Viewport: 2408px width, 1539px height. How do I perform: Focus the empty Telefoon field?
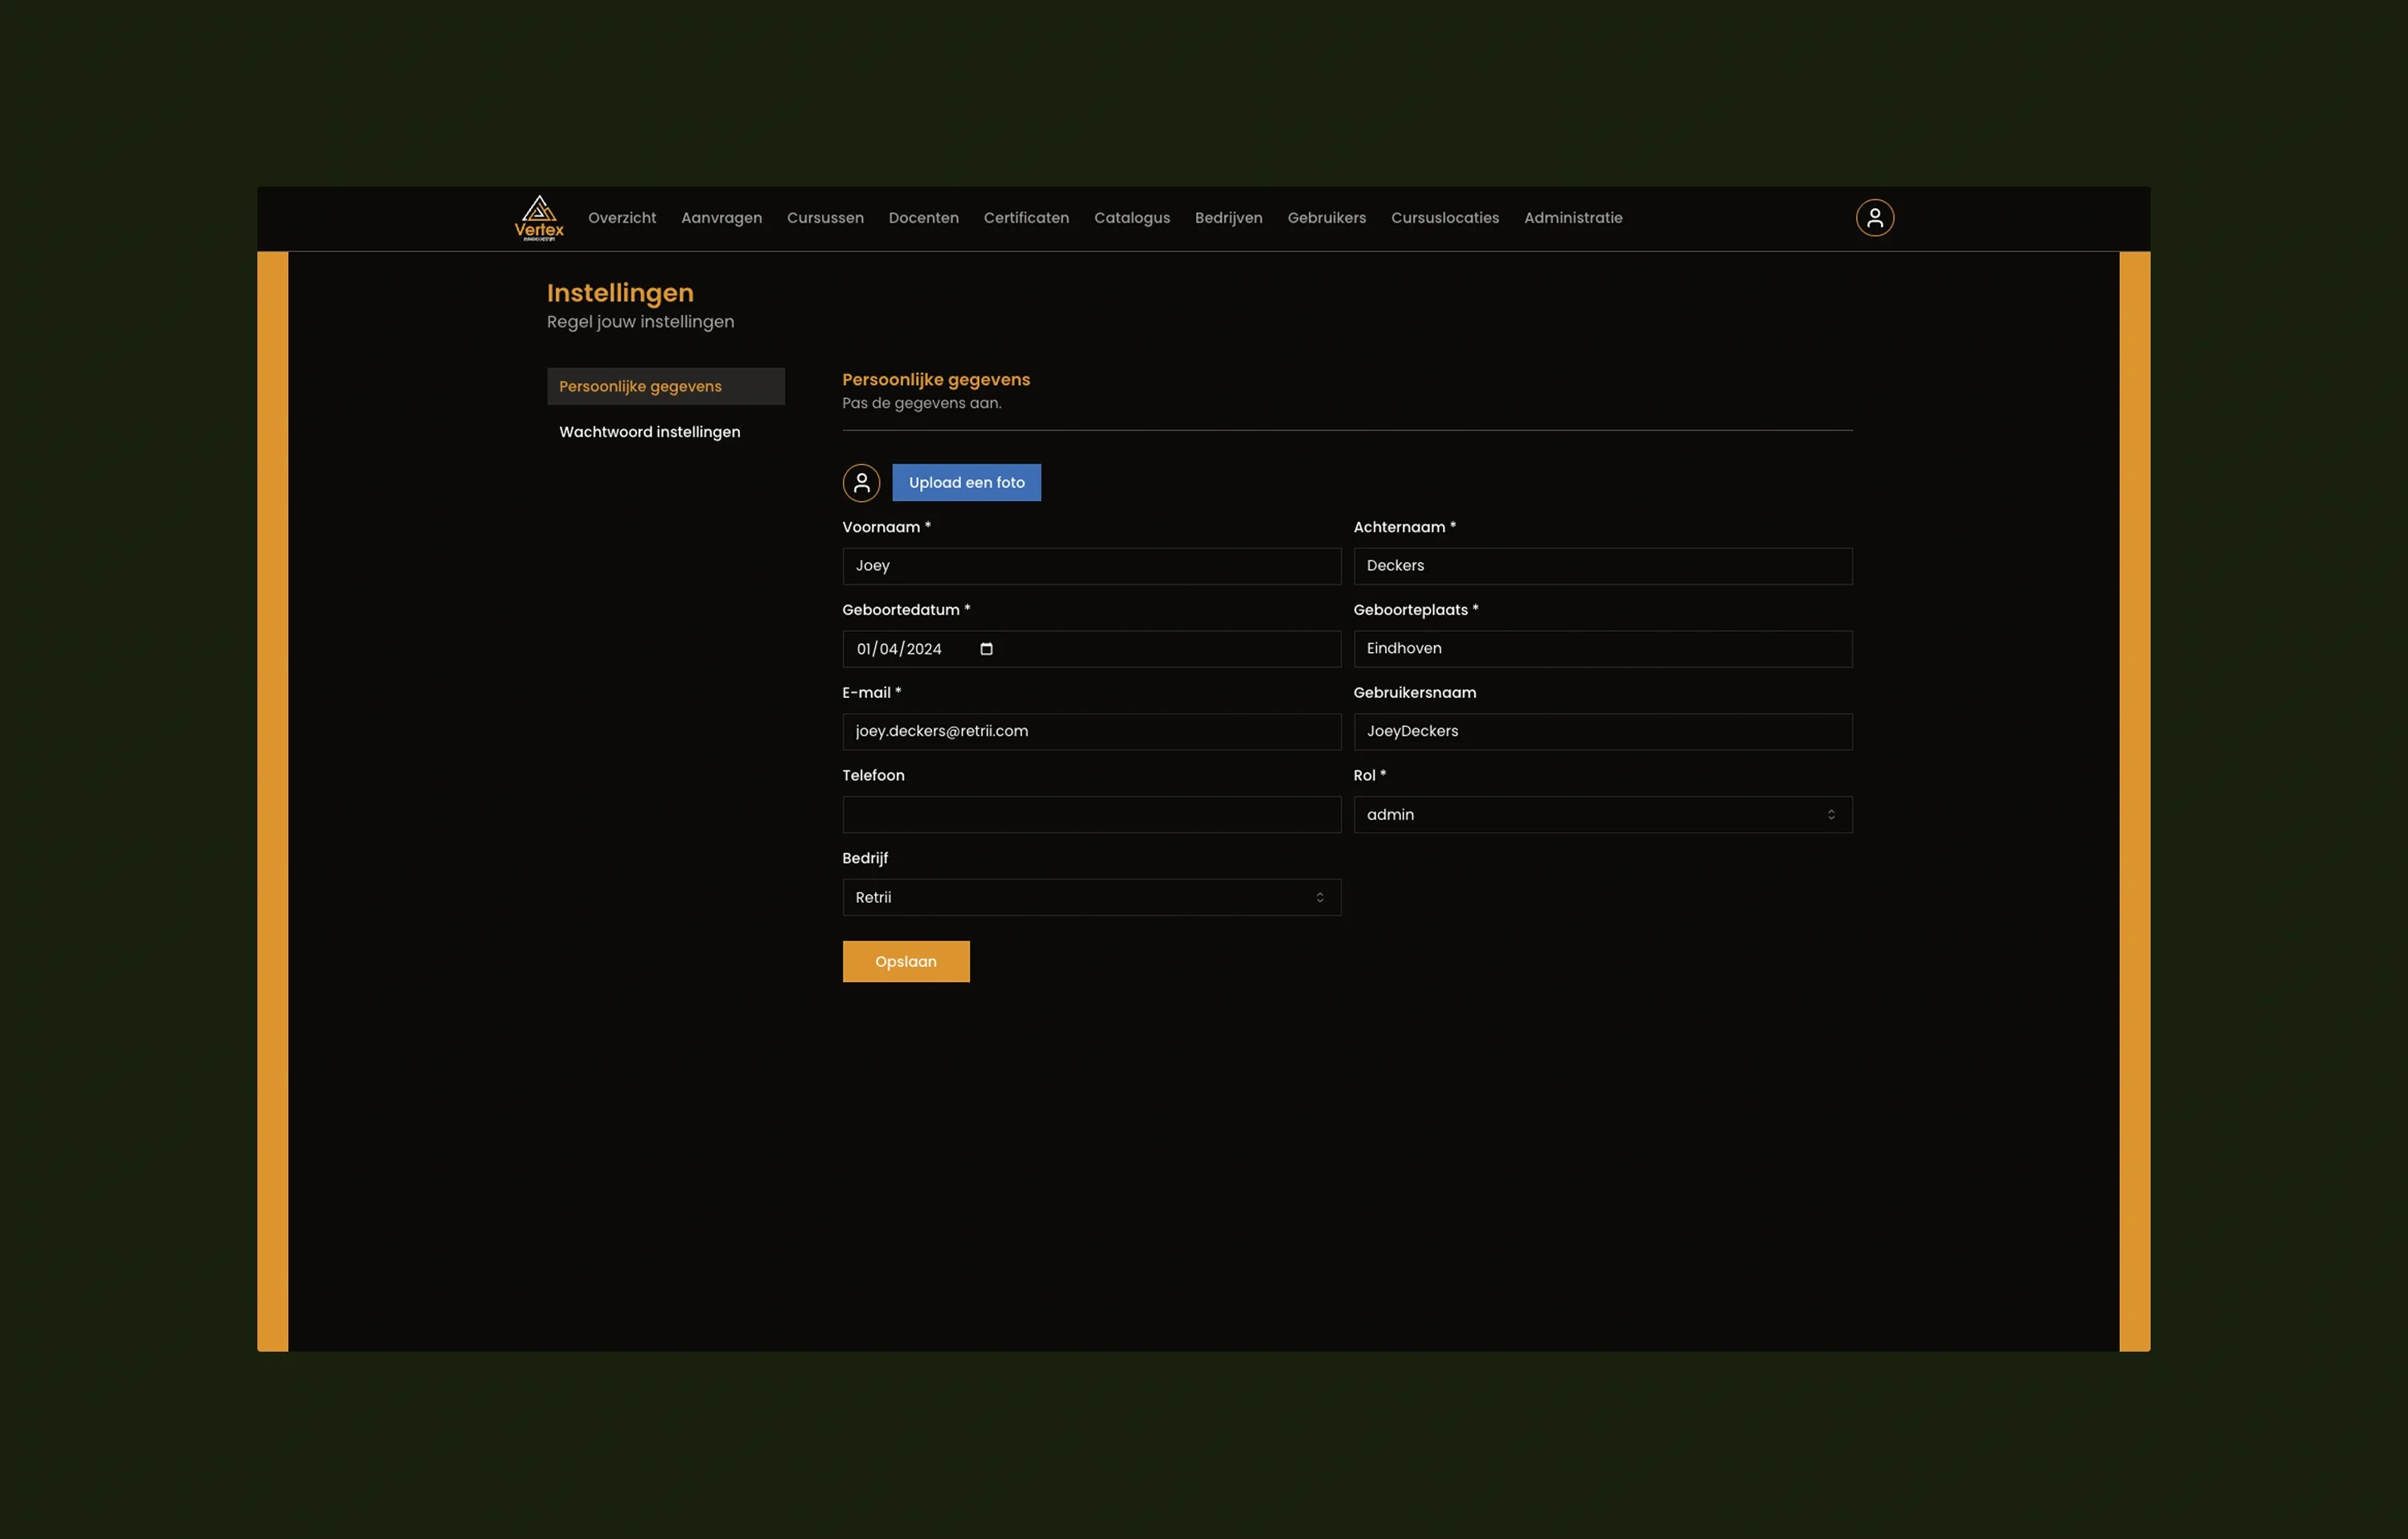pyautogui.click(x=1091, y=814)
